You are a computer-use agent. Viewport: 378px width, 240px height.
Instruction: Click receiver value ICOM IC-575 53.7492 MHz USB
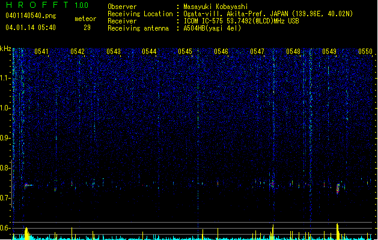click(x=242, y=21)
